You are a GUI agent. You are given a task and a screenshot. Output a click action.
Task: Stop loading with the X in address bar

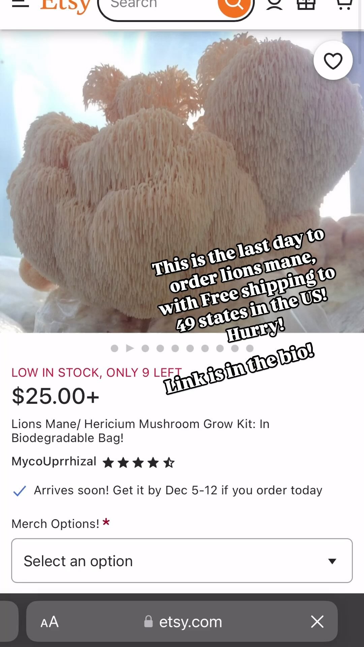point(317,622)
